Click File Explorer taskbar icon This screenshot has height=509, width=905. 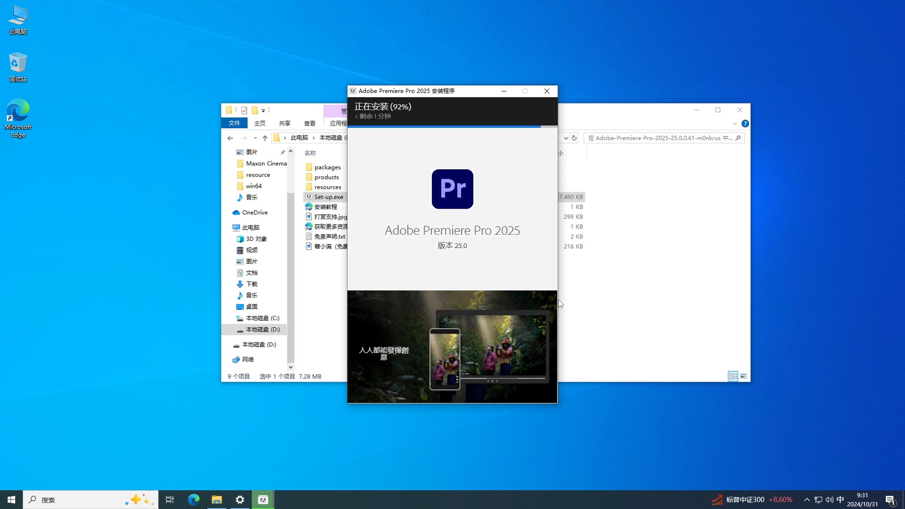(216, 500)
